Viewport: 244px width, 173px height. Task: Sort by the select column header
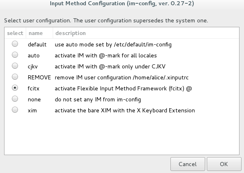[15, 33]
